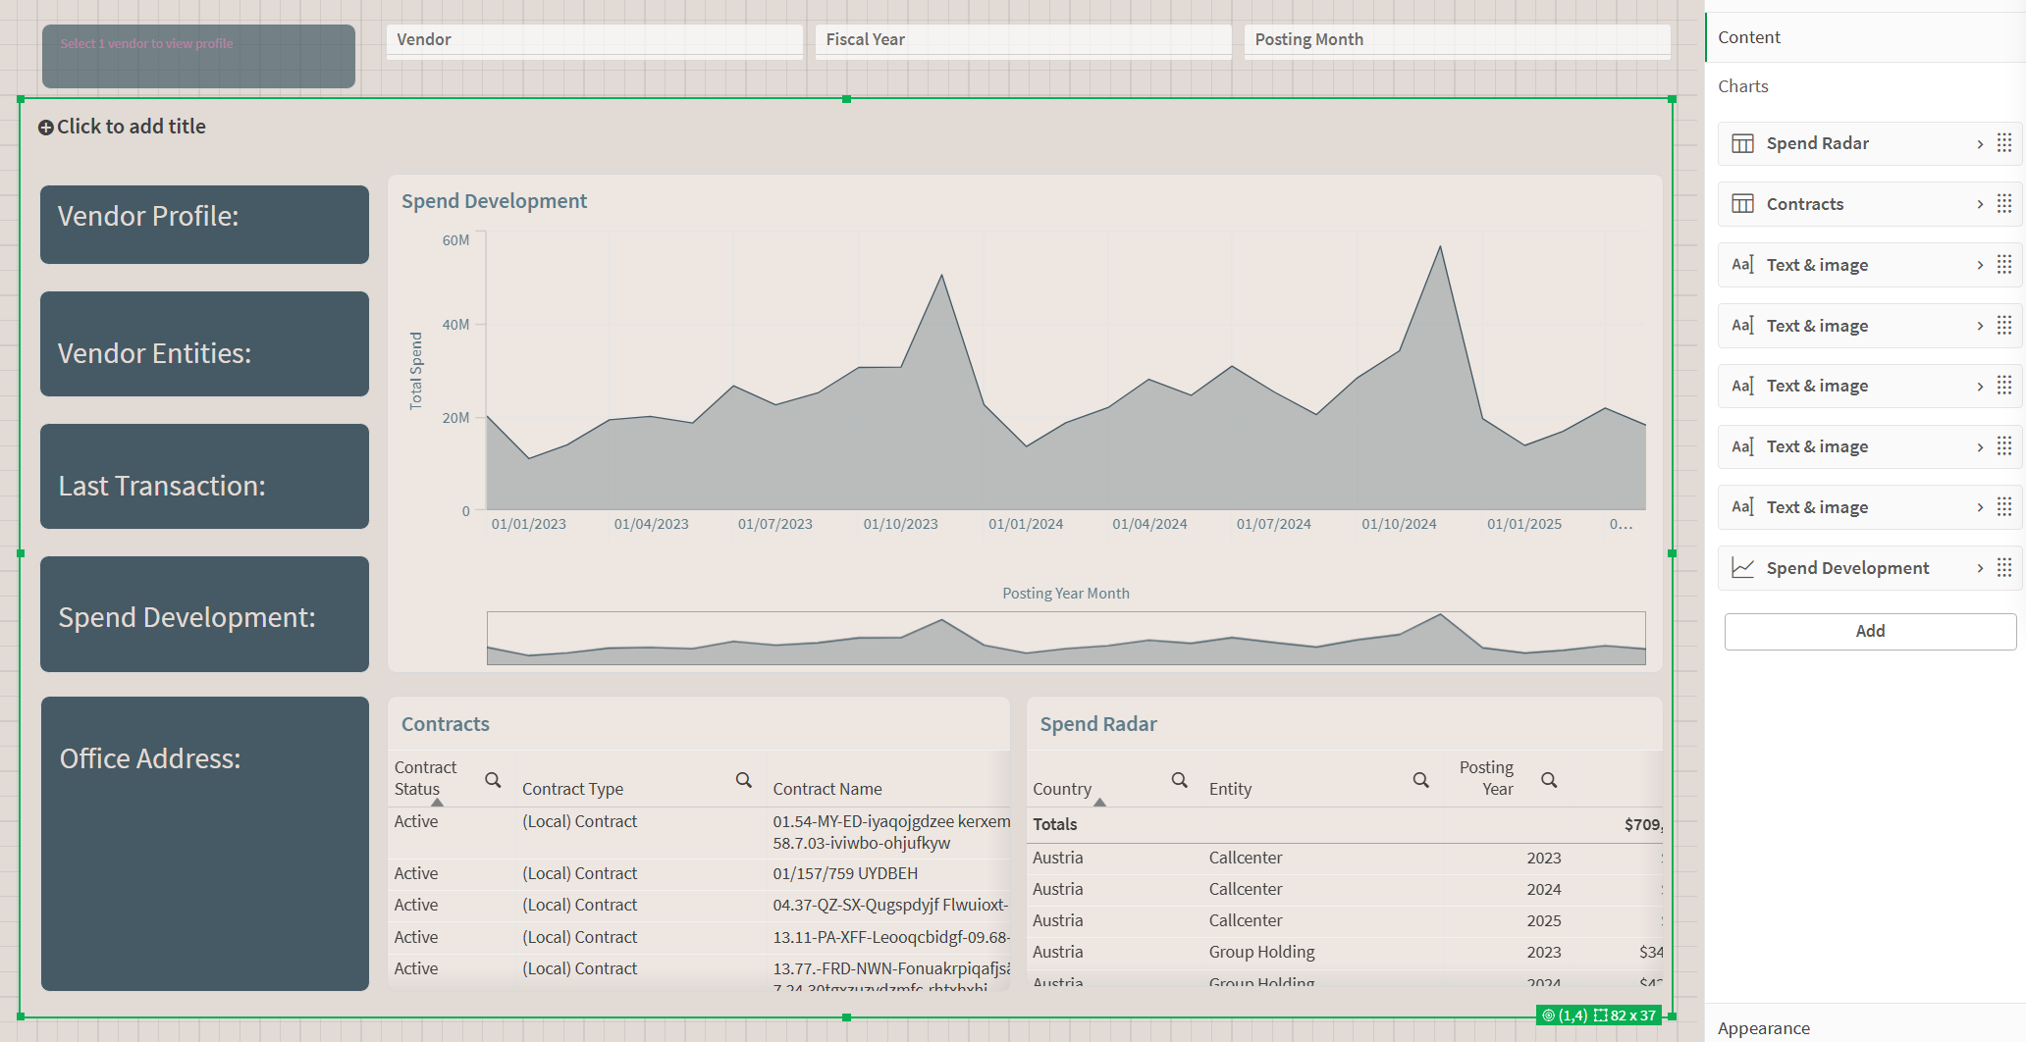Click the Spend Radar table title

tap(1098, 724)
